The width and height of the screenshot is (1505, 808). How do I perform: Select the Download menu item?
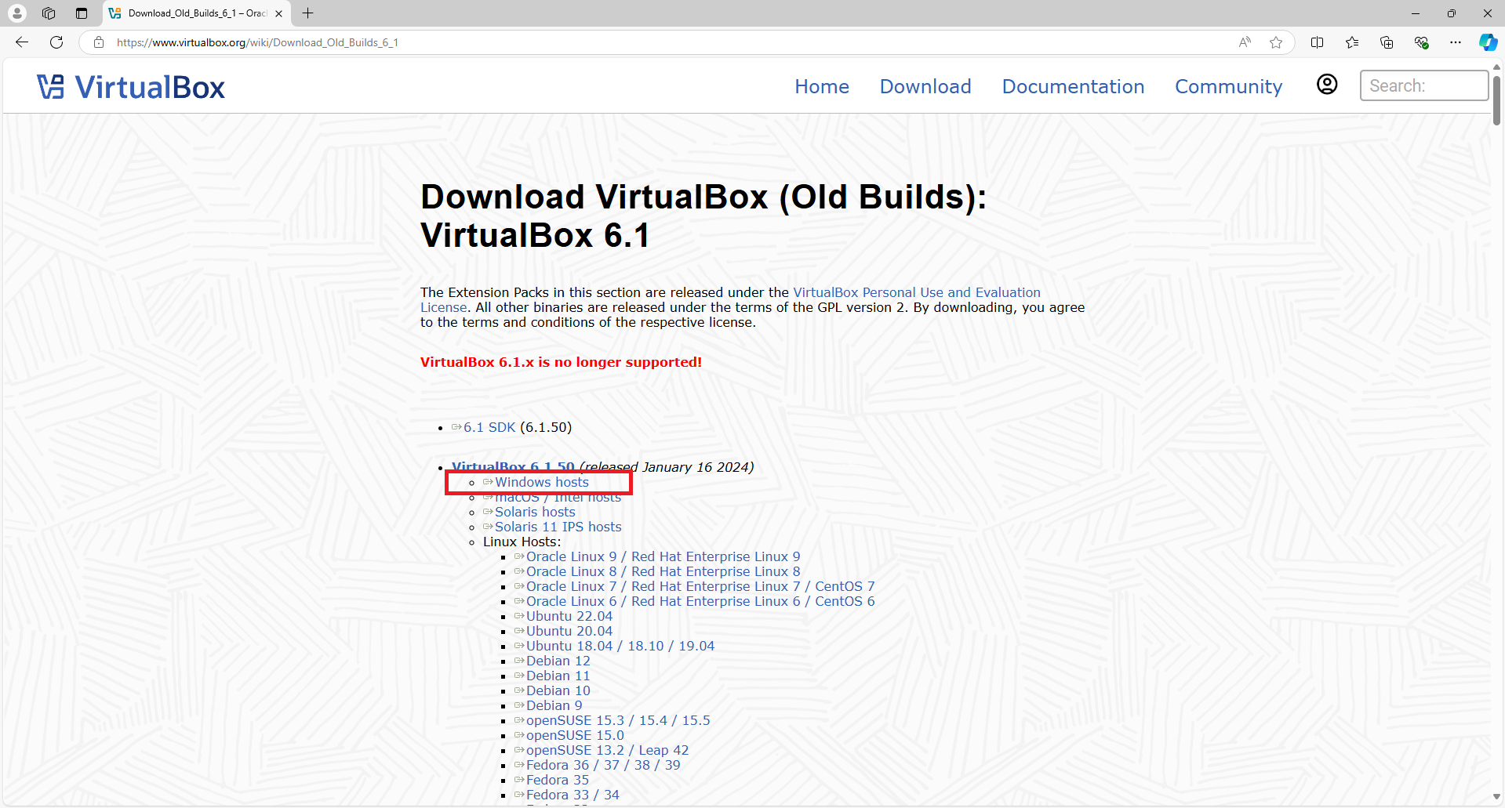925,87
